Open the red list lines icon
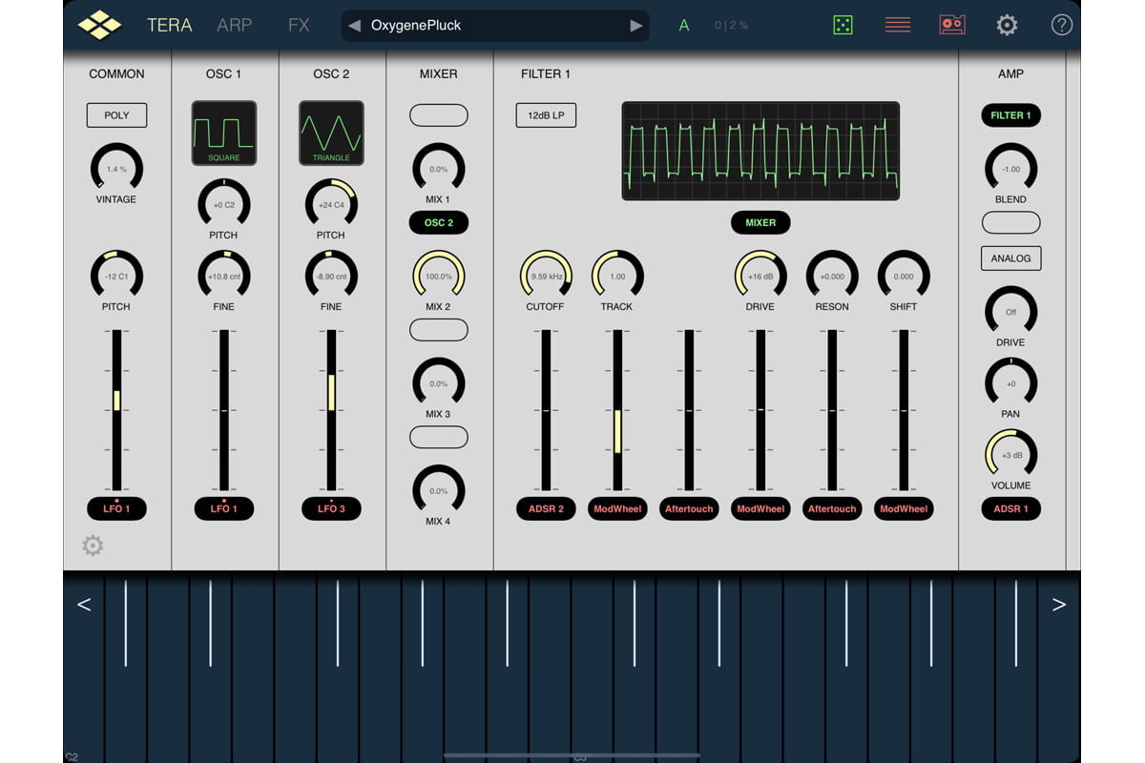Screen dimensions: 1145x763 pyautogui.click(x=898, y=25)
